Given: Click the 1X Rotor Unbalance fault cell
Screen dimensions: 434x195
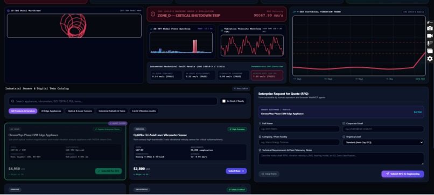Looking at the screenshot, I should [x=166, y=75].
